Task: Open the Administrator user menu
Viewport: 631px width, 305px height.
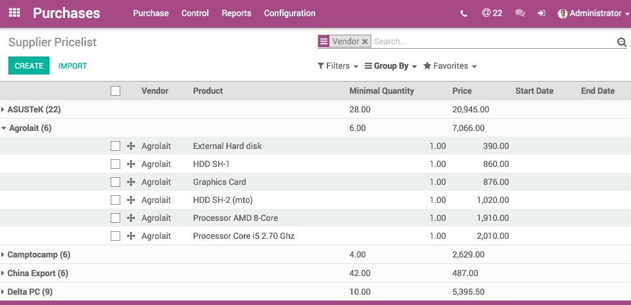Action: pyautogui.click(x=594, y=13)
